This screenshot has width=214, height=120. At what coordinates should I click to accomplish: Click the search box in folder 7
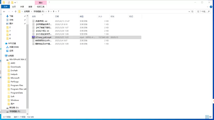(x=203, y=11)
